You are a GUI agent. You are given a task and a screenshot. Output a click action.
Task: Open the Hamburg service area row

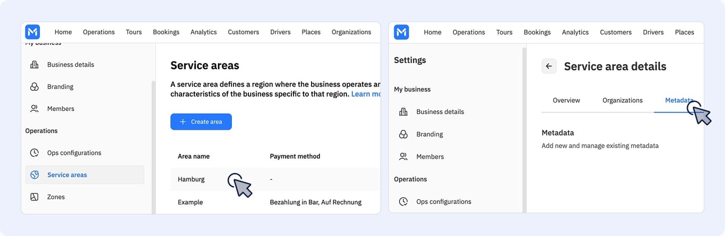[x=275, y=179]
